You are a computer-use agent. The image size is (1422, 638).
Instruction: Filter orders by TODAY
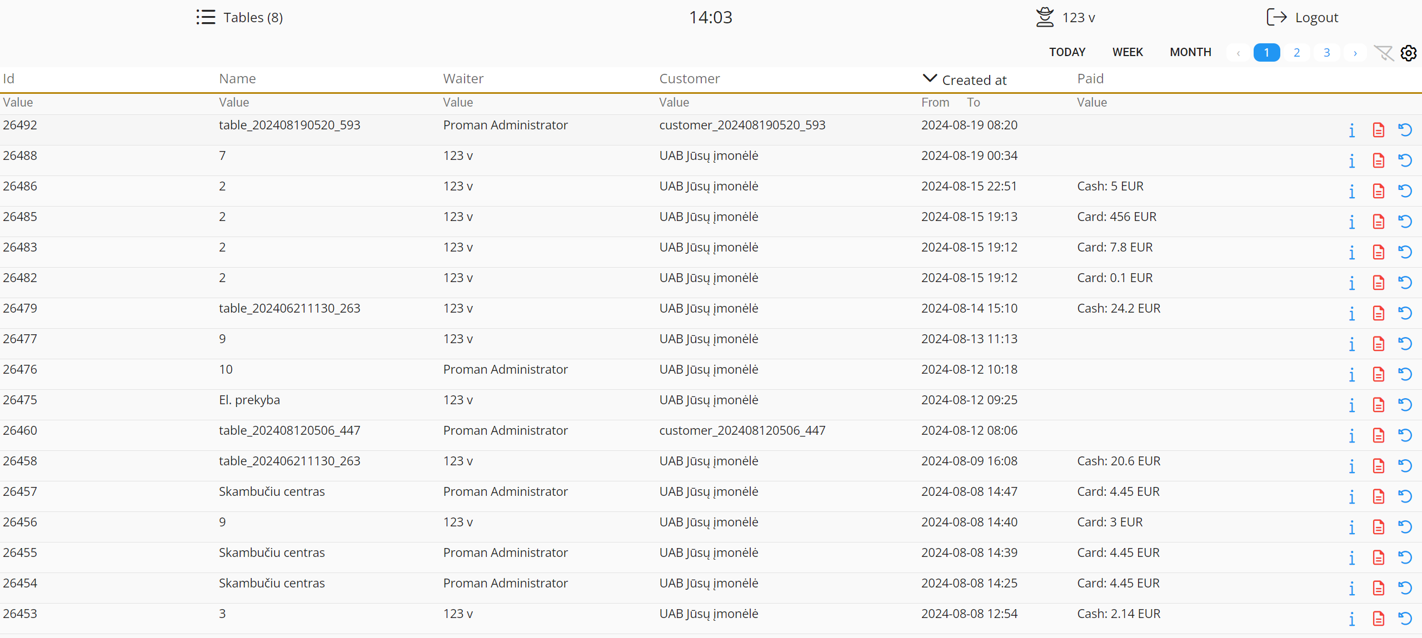pyautogui.click(x=1067, y=52)
